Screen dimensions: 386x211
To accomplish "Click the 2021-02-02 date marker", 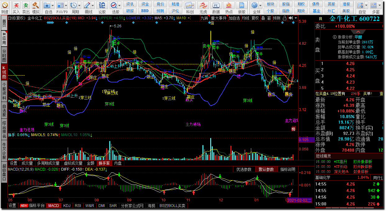I will [299, 200].
